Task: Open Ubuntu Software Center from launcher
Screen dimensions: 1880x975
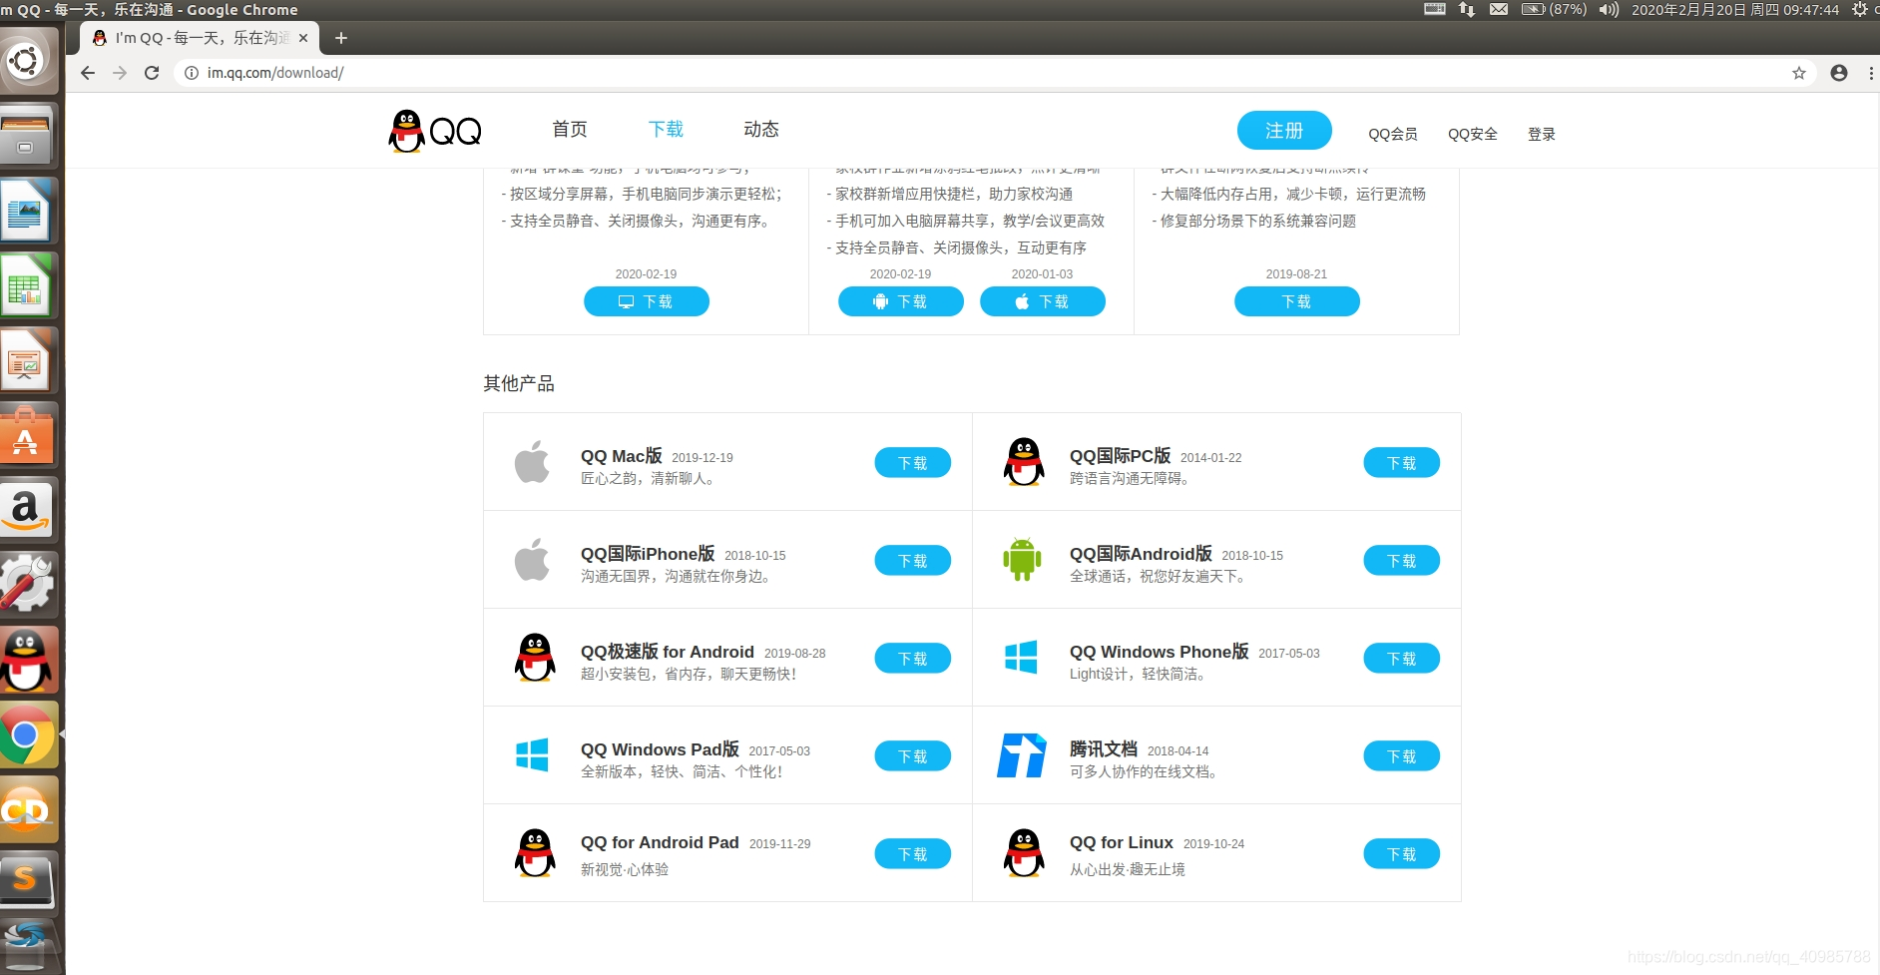Action: pyautogui.click(x=27, y=435)
